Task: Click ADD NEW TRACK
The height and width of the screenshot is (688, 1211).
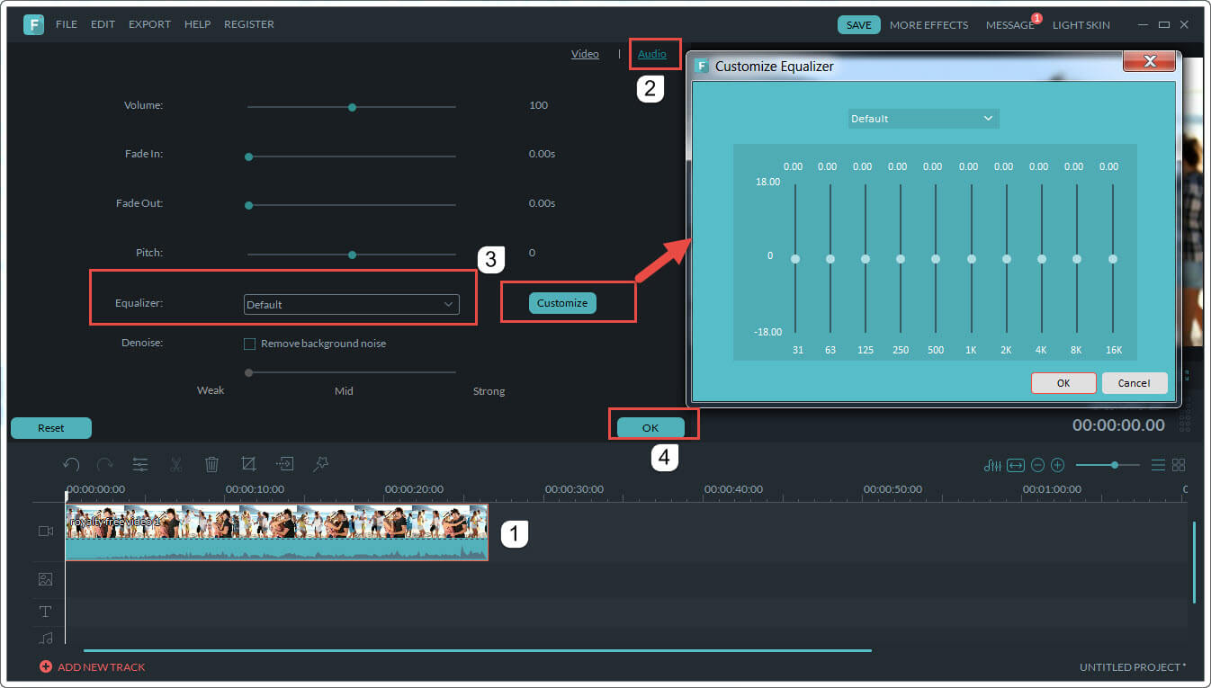Action: point(101,667)
